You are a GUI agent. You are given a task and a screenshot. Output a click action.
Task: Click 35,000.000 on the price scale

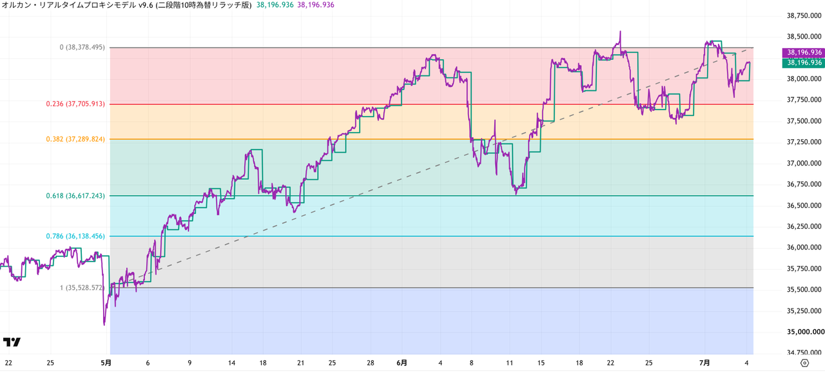803,332
